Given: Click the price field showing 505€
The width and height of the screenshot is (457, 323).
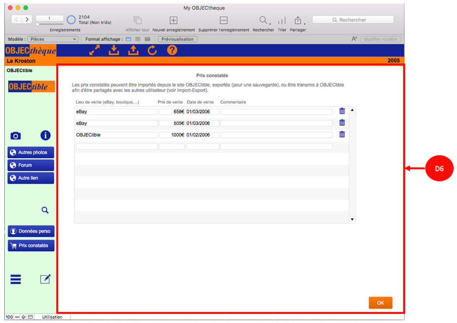Looking at the screenshot, I should point(172,123).
